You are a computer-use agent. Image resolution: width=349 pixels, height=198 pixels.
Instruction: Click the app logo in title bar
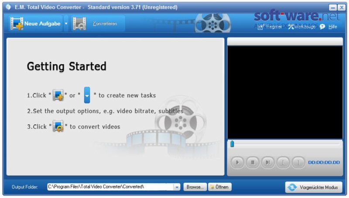[x=8, y=7]
